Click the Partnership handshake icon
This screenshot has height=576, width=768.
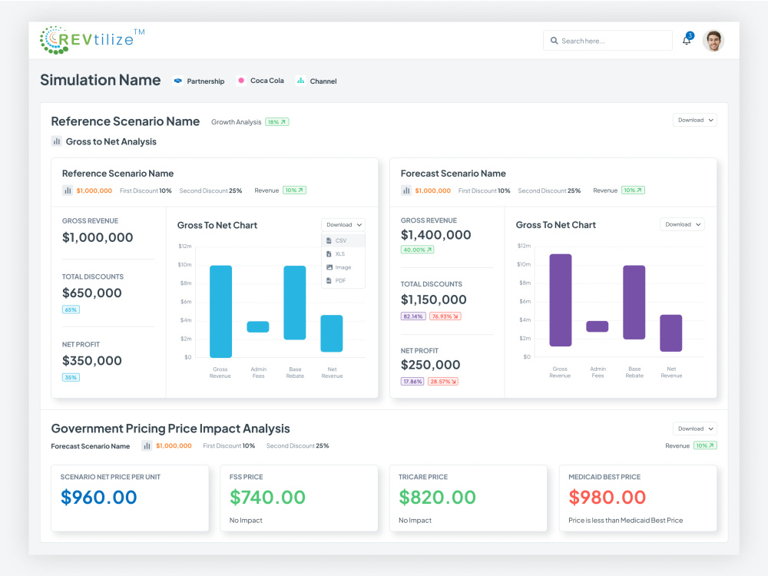click(178, 81)
